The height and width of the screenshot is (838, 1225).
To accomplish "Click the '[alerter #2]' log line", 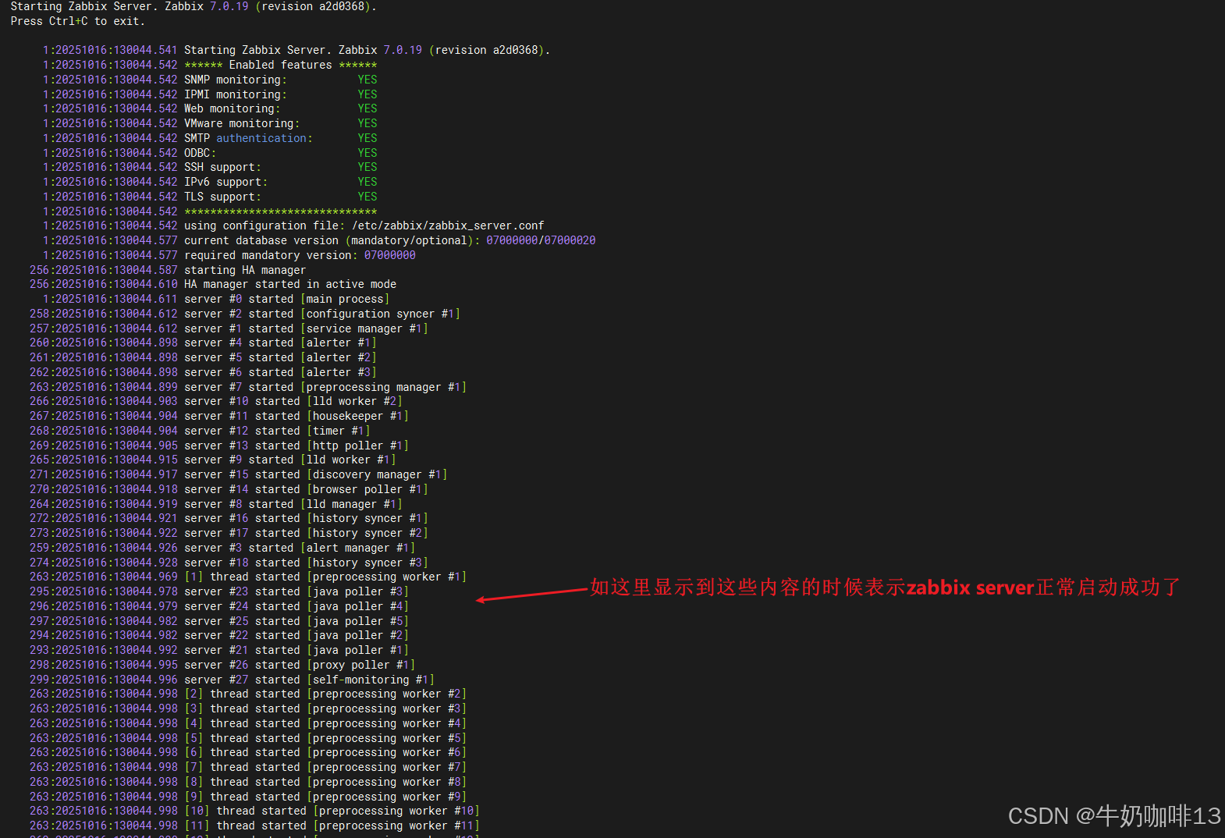I will coord(203,357).
